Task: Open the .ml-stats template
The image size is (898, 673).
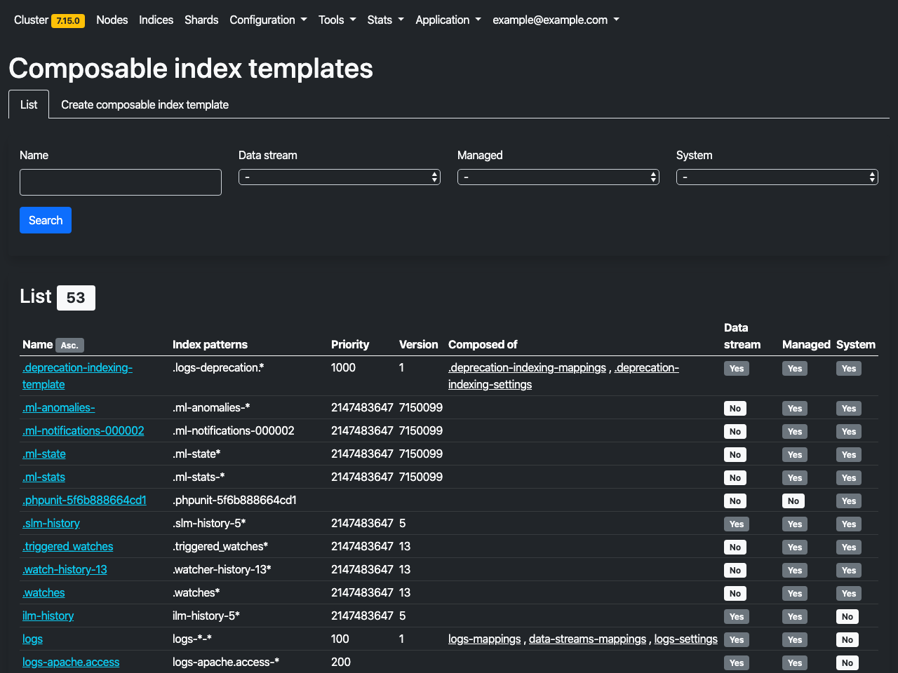Action: (x=43, y=477)
